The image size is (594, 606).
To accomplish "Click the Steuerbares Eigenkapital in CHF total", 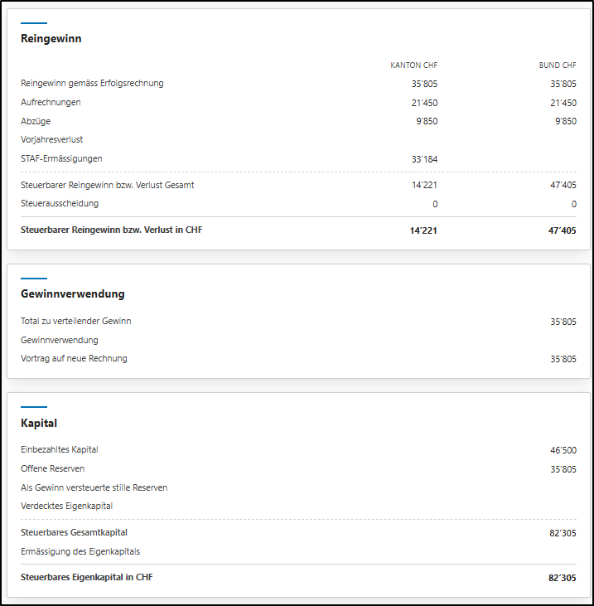I will pos(563,578).
